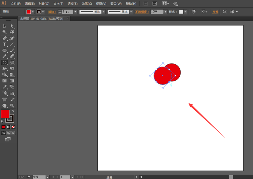Open the 对象(O) menu
This screenshot has height=179, width=253.
pyautogui.click(x=44, y=4)
